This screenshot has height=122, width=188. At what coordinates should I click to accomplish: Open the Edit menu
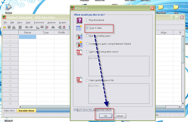coord(12,22)
